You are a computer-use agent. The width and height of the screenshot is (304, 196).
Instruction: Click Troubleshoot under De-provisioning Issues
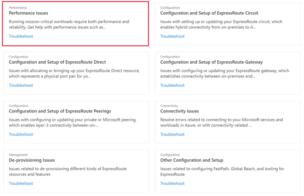pyautogui.click(x=21, y=184)
